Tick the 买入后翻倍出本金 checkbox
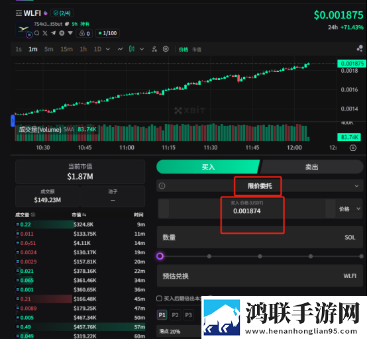Viewport: 367px width, 339px height. [x=159, y=299]
